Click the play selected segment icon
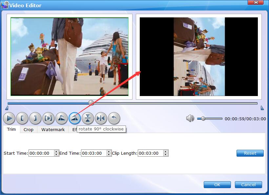The width and height of the screenshot is (269, 195). pos(49,118)
